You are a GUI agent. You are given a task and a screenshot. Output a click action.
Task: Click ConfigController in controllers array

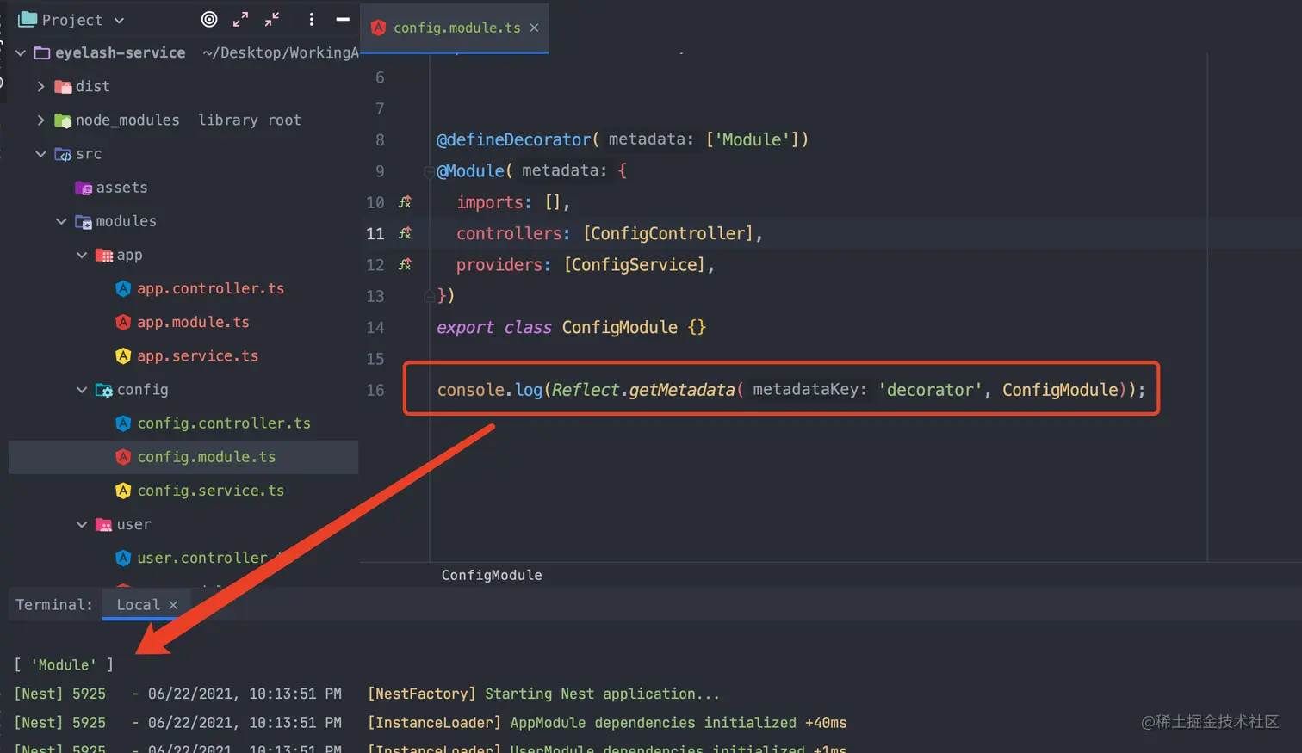667,233
